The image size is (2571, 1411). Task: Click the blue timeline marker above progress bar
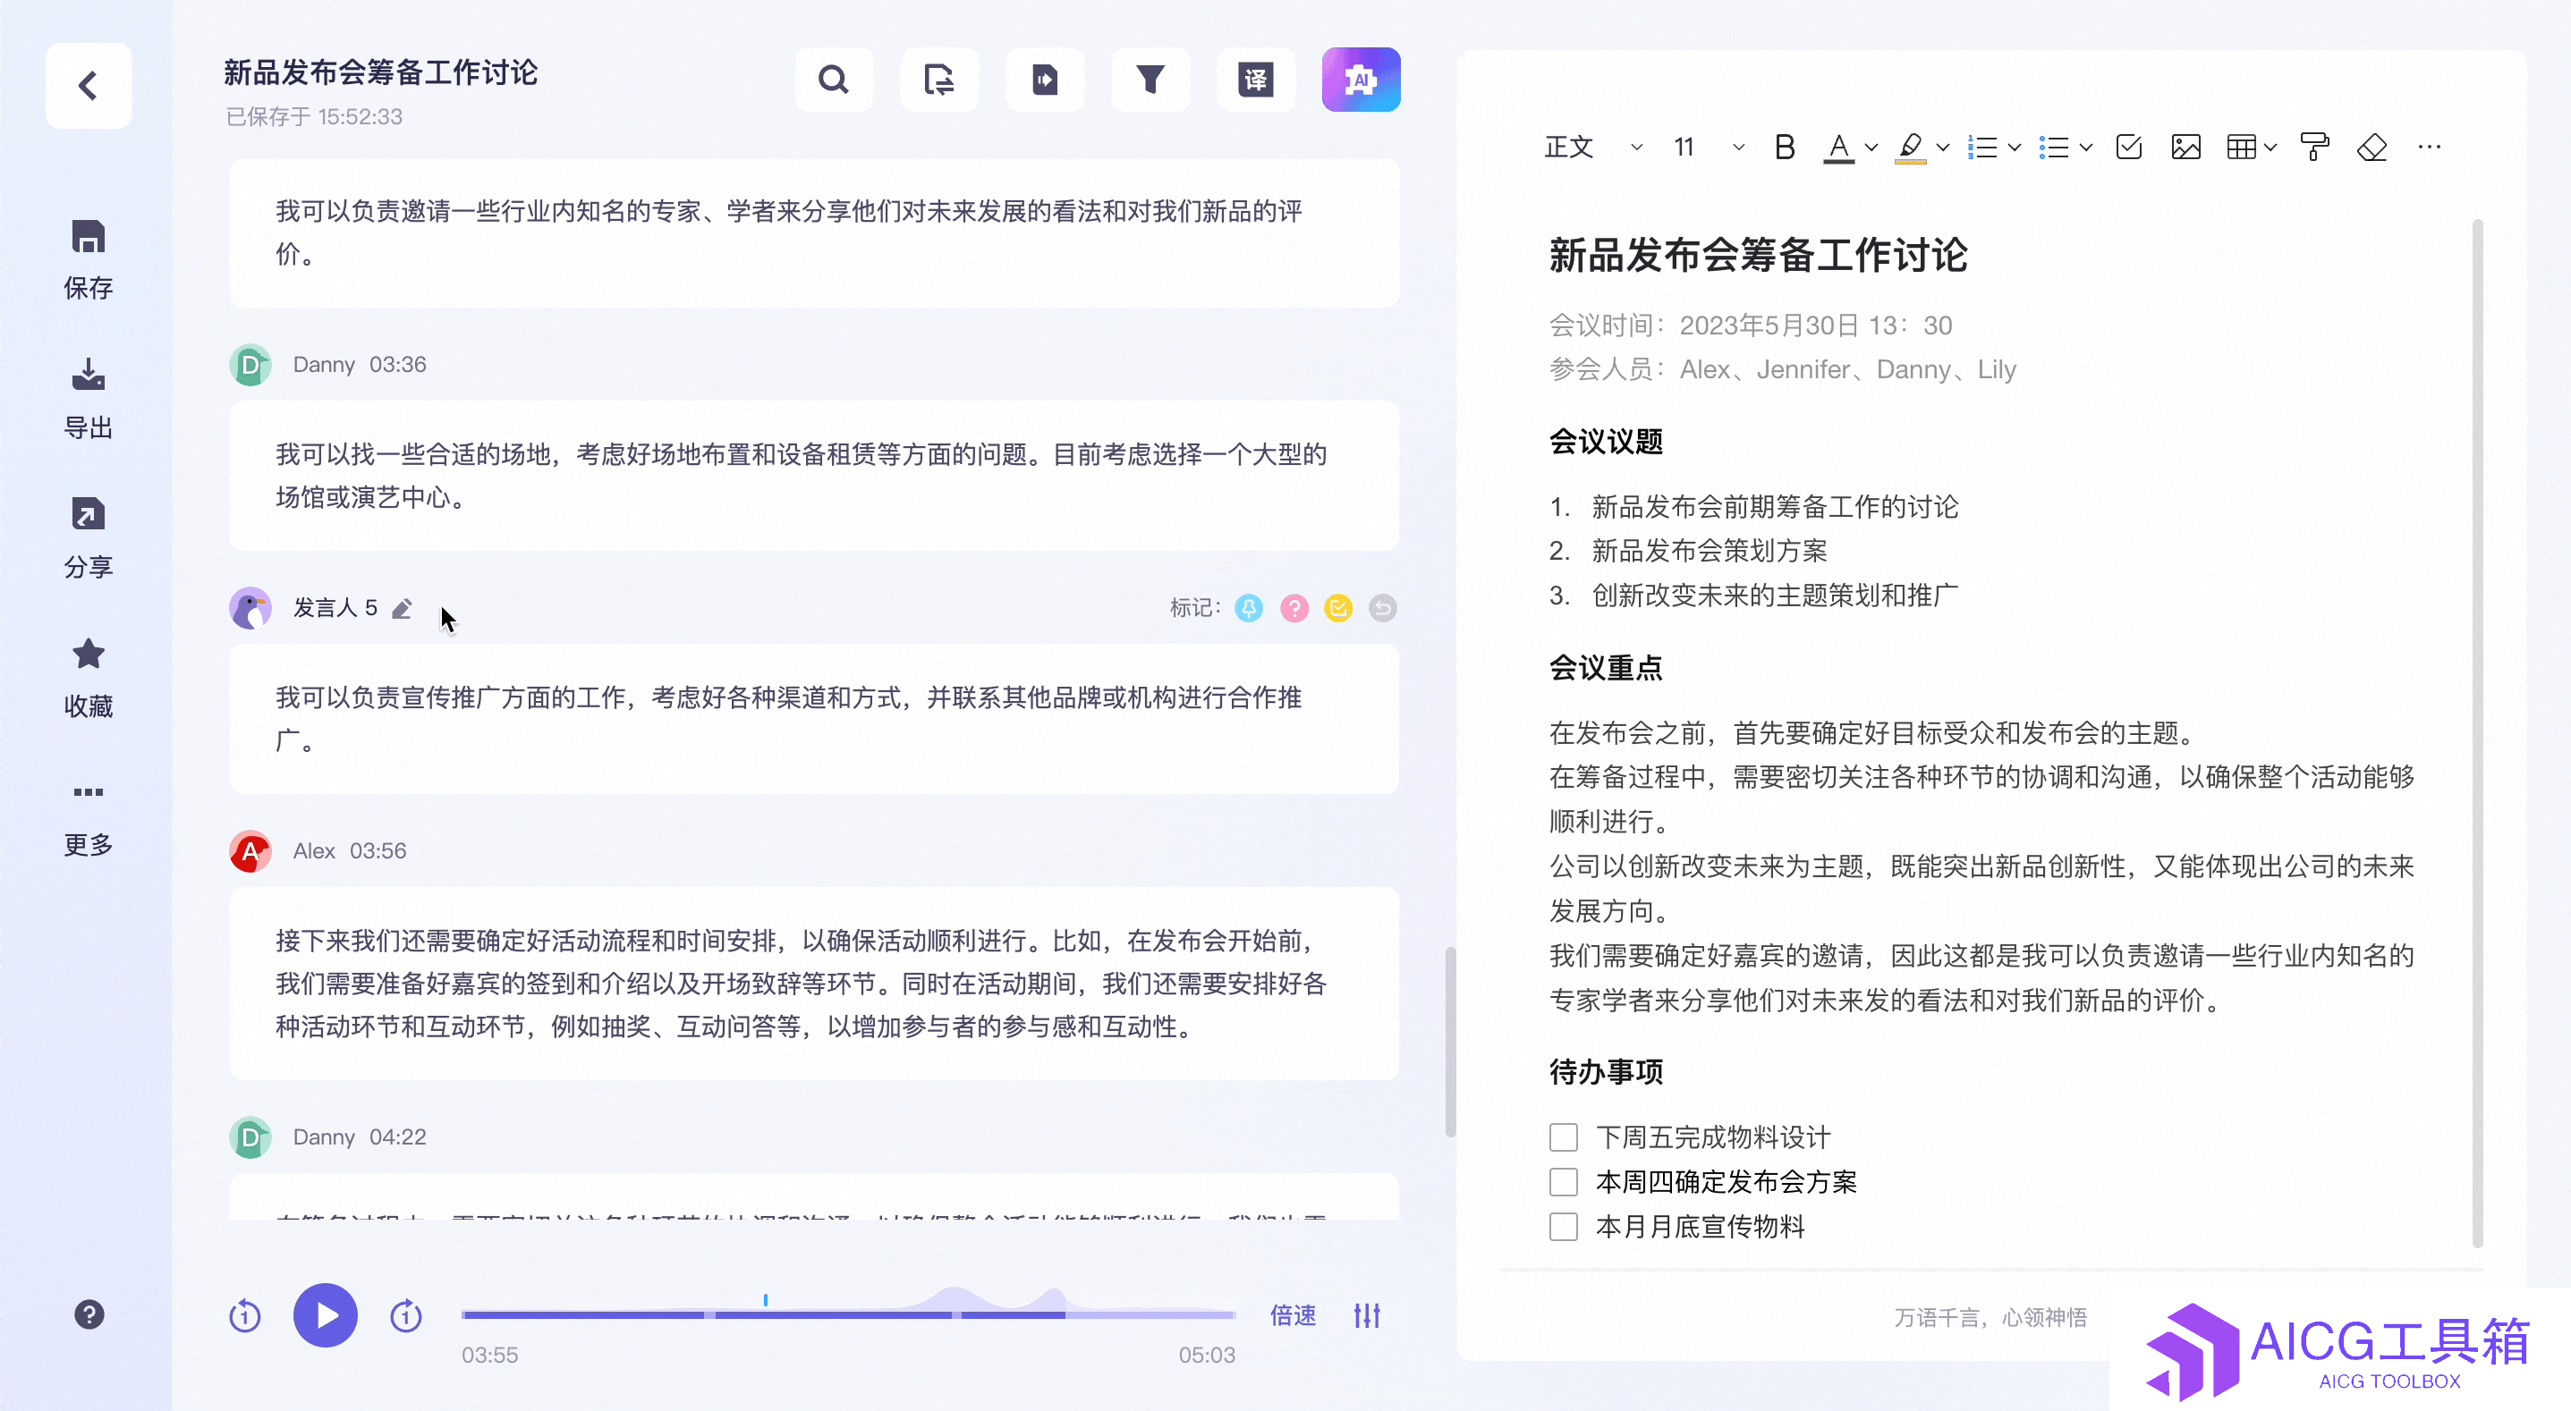tap(766, 1299)
